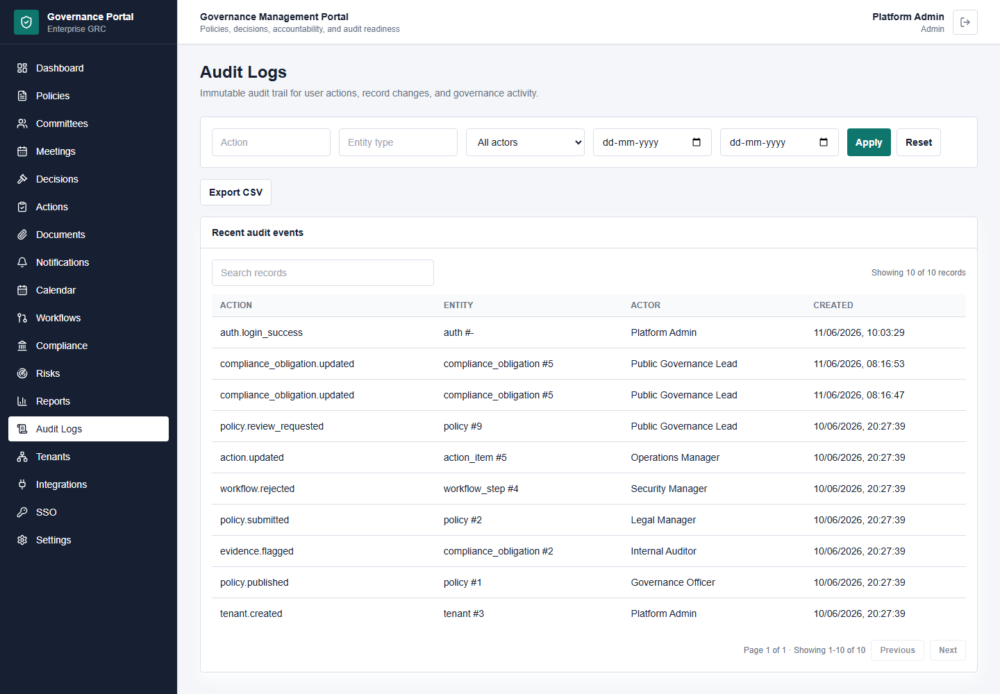Click the Apply filter button
Viewport: 1000px width, 694px height.
(x=869, y=142)
